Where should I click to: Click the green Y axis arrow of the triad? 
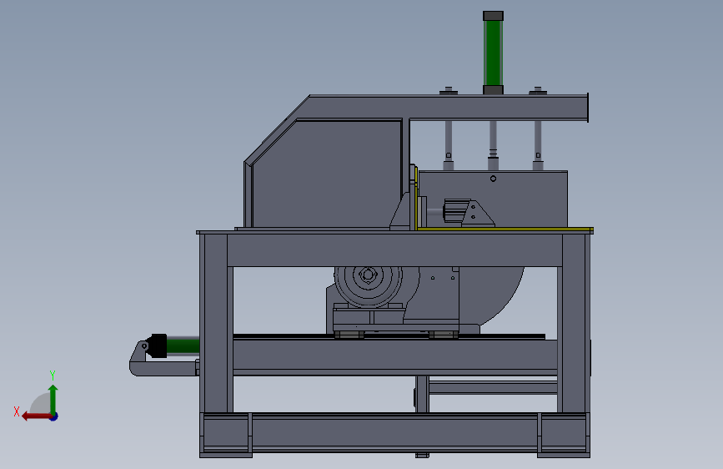[x=53, y=399]
